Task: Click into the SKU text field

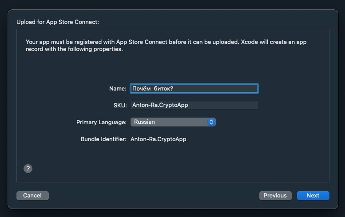Action: coord(194,105)
